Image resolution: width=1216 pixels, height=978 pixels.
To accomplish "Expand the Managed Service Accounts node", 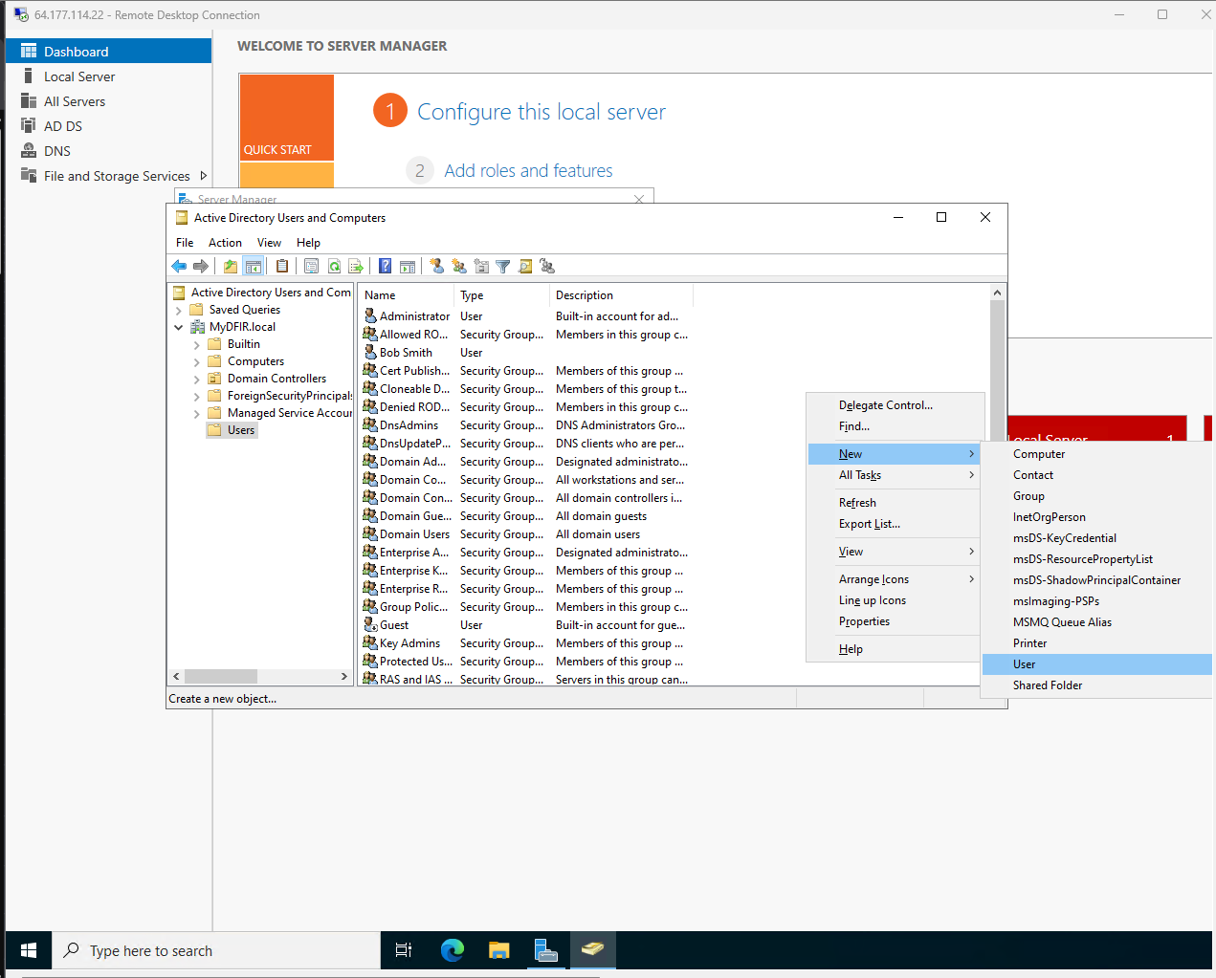I will click(197, 413).
